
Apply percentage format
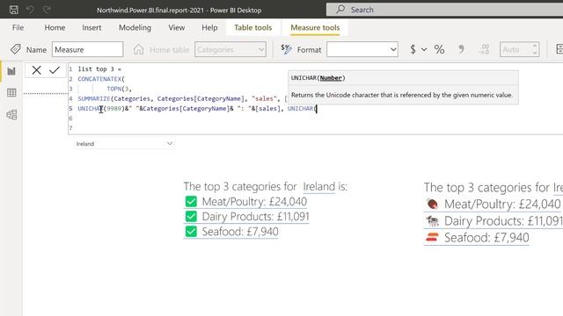[x=440, y=49]
